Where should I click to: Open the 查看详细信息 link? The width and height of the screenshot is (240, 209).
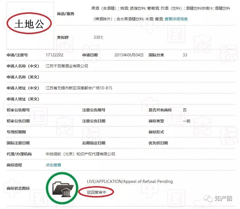[x=176, y=19]
